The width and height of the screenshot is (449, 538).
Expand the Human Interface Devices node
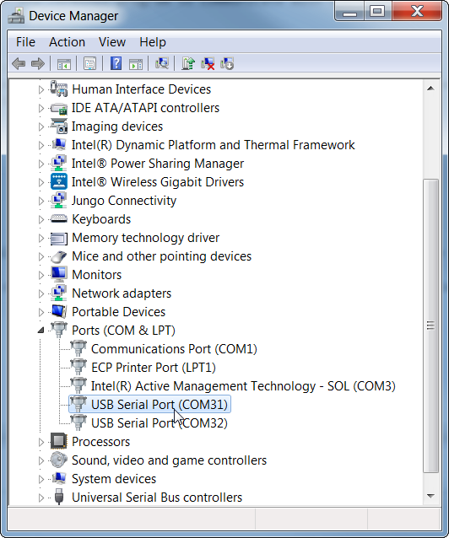click(41, 89)
